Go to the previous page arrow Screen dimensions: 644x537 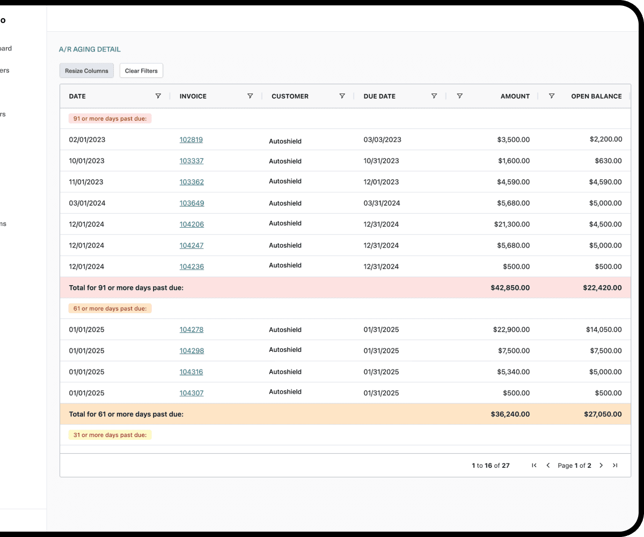tap(548, 466)
